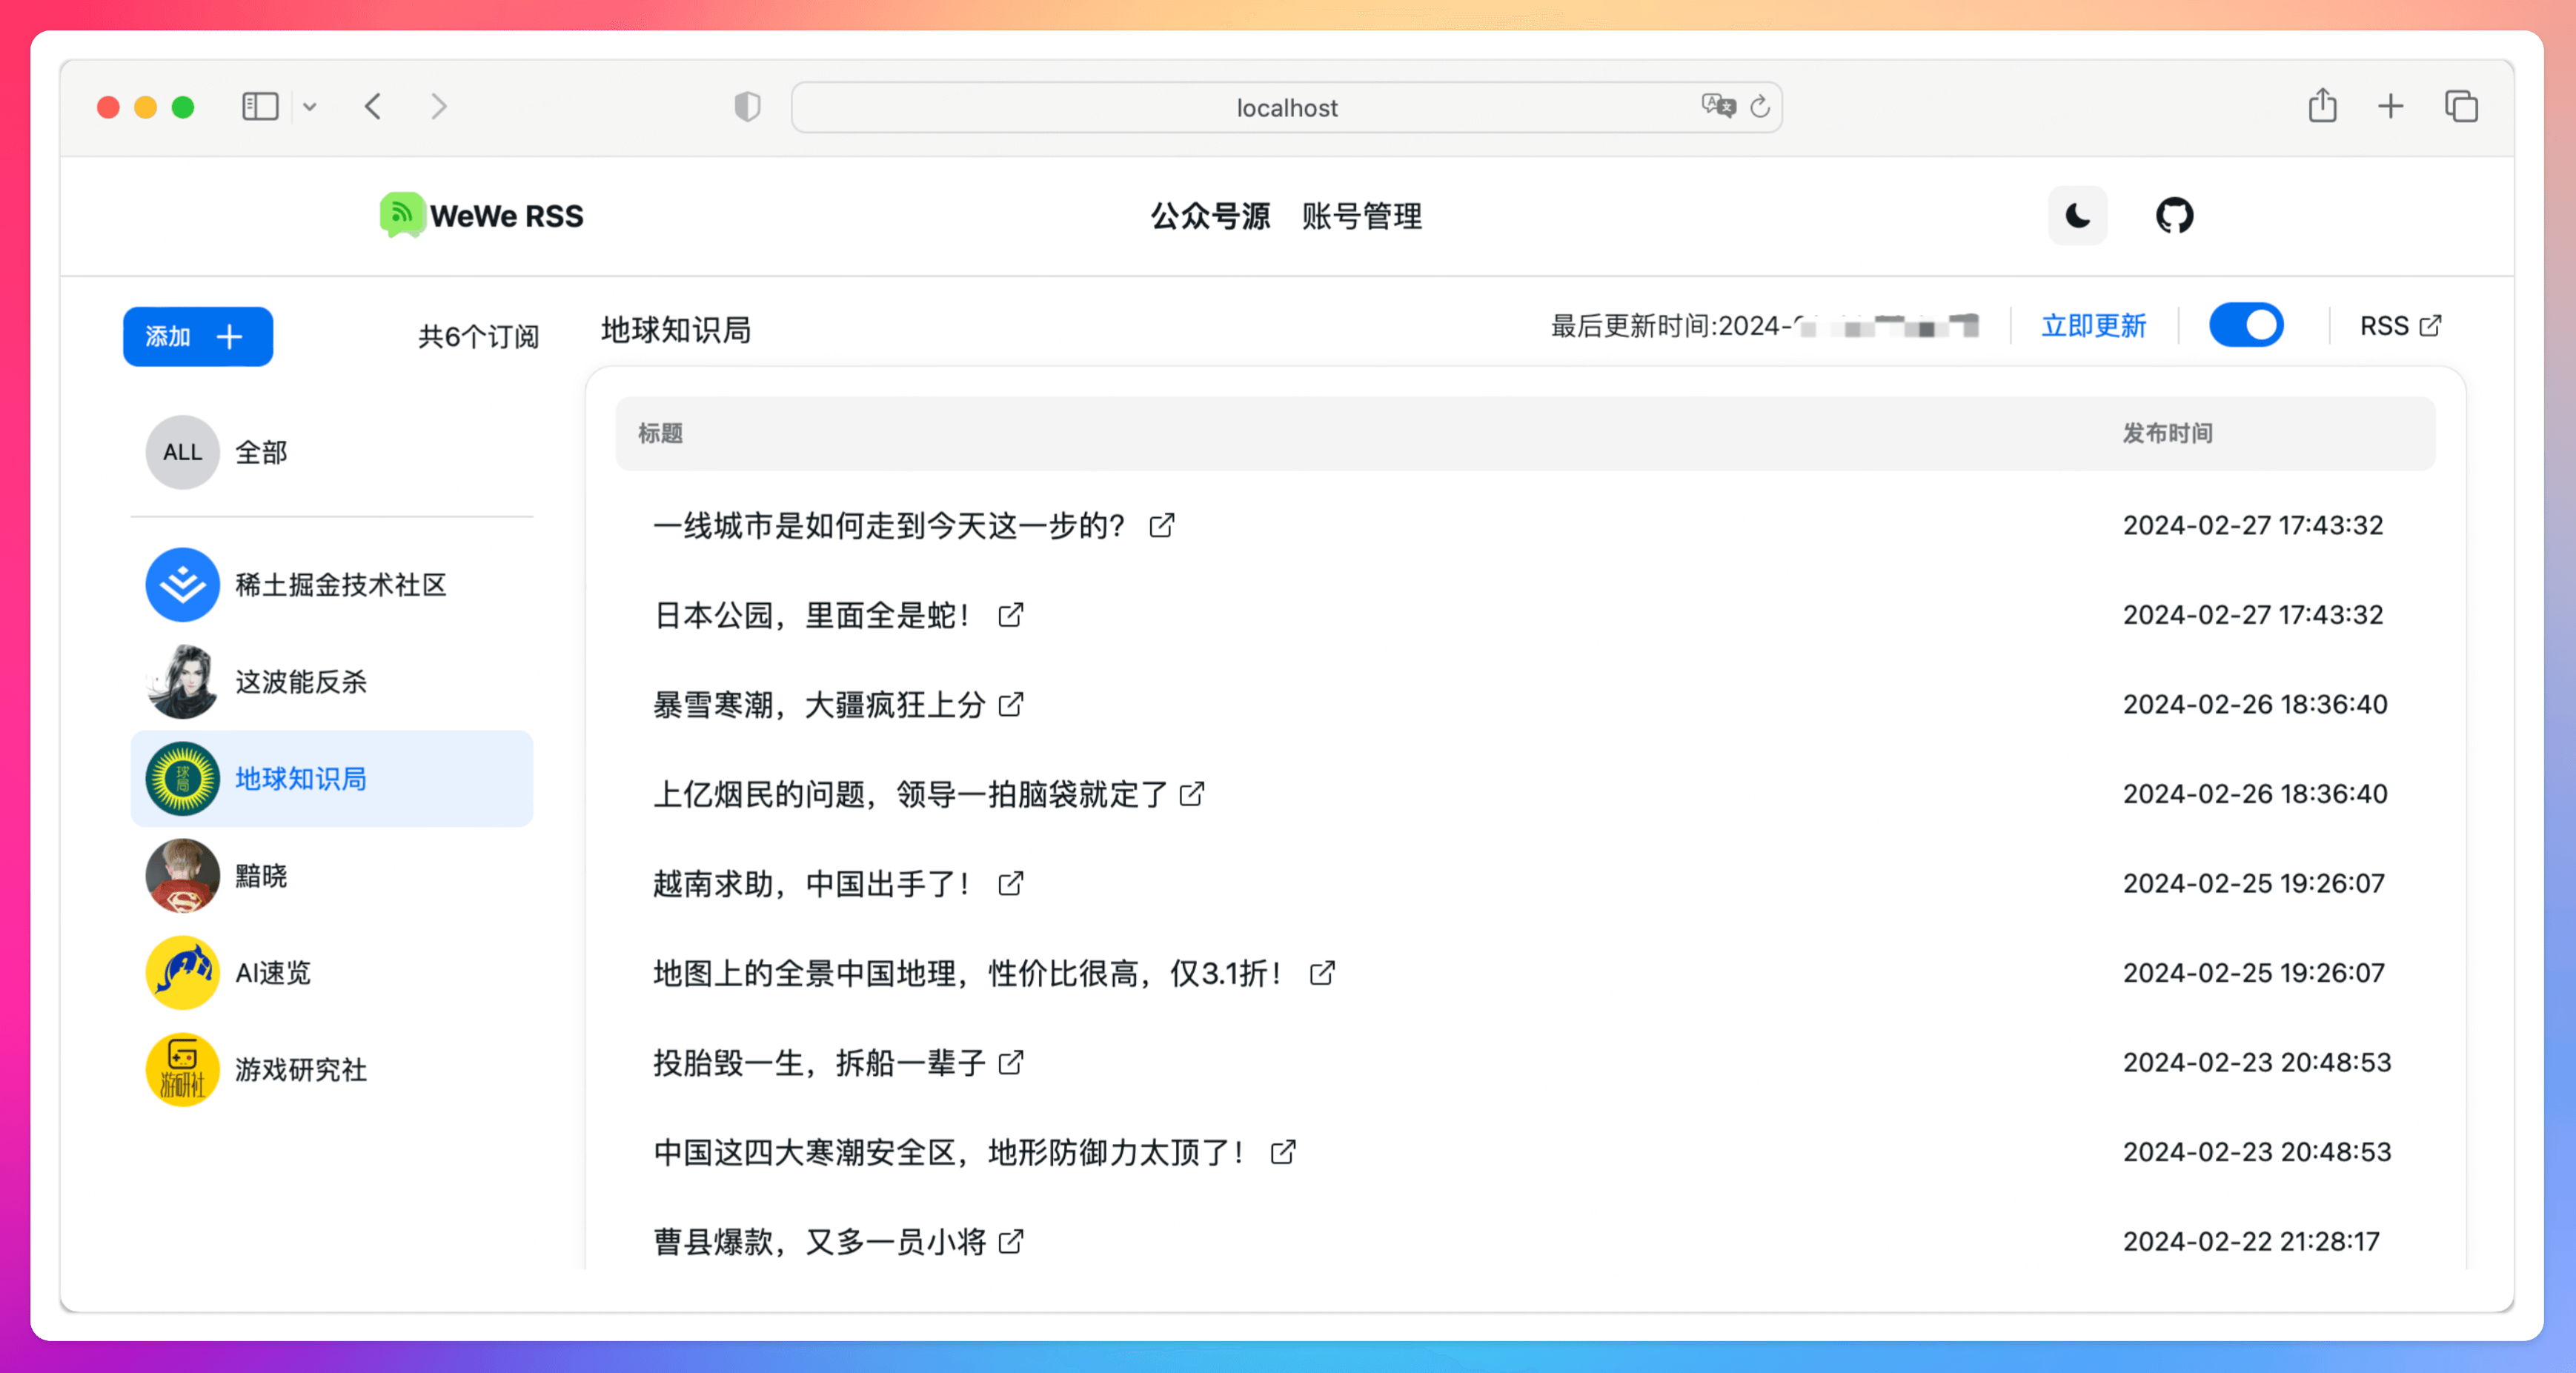Click Safari share icon

[x=2322, y=106]
